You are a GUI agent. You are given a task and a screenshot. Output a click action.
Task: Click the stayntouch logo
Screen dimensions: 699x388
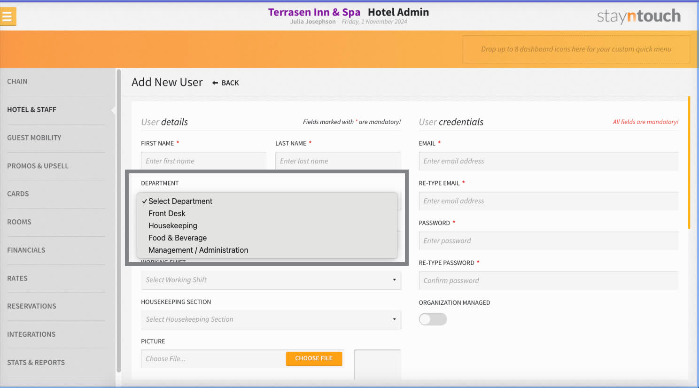638,16
